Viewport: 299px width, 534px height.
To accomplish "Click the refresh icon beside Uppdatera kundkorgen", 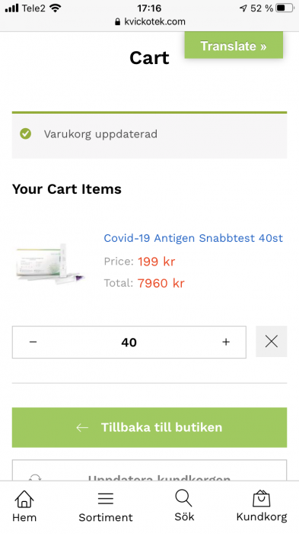I will (35, 478).
